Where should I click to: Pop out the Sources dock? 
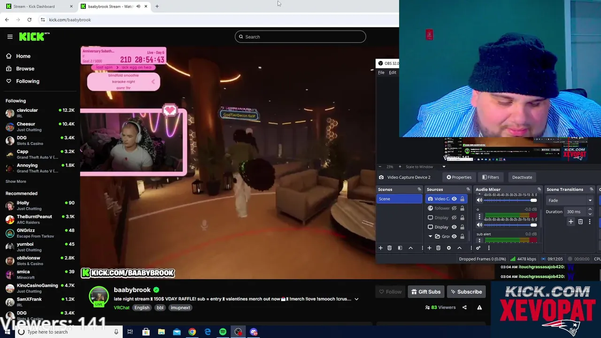[468, 190]
